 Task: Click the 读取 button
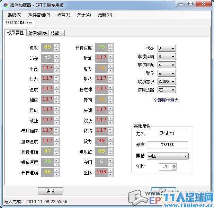(x=51, y=191)
